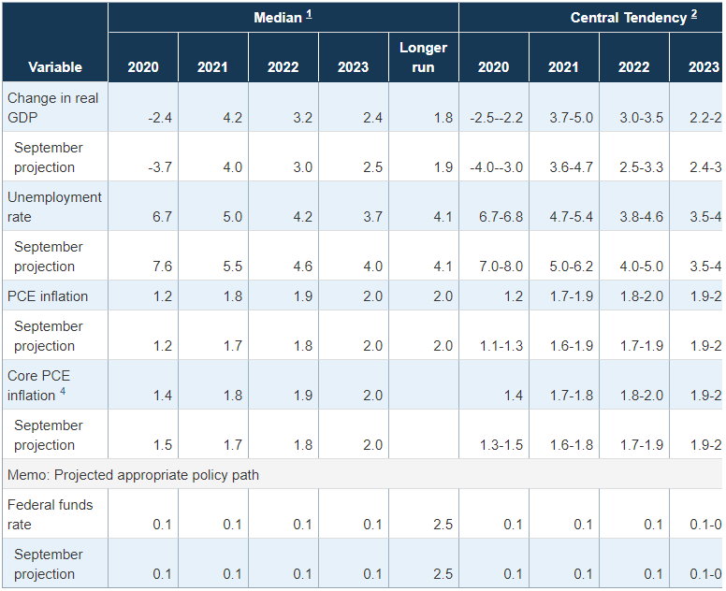Select GDP median 2021 value 4.2
This screenshot has width=726, height=591.
pyautogui.click(x=232, y=118)
